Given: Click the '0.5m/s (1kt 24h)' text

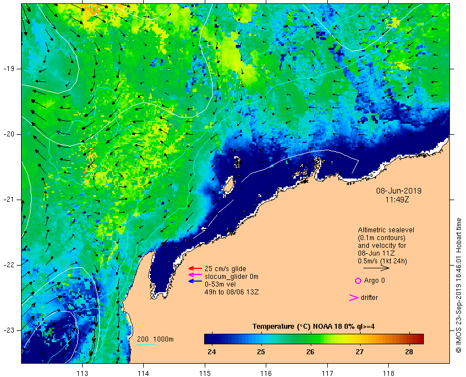Looking at the screenshot, I should pyautogui.click(x=382, y=261).
